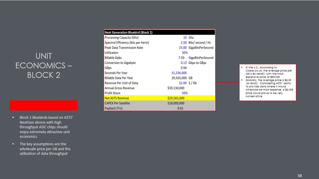
Task: Click the 'CAPEX Per Satellite' label
Action: pyautogui.click(x=117, y=103)
